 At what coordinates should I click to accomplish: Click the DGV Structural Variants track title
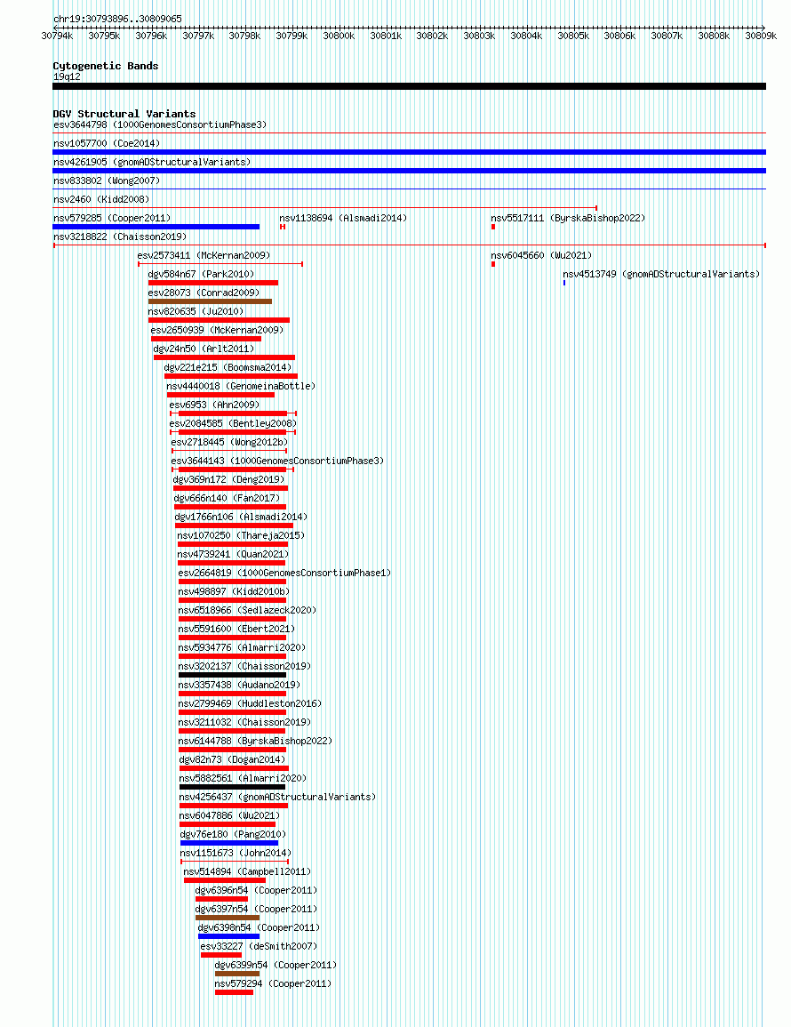pyautogui.click(x=124, y=114)
